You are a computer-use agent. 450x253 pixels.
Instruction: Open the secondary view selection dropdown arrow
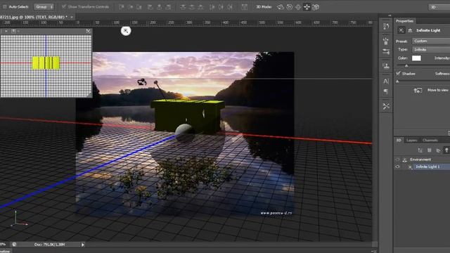coord(18,31)
